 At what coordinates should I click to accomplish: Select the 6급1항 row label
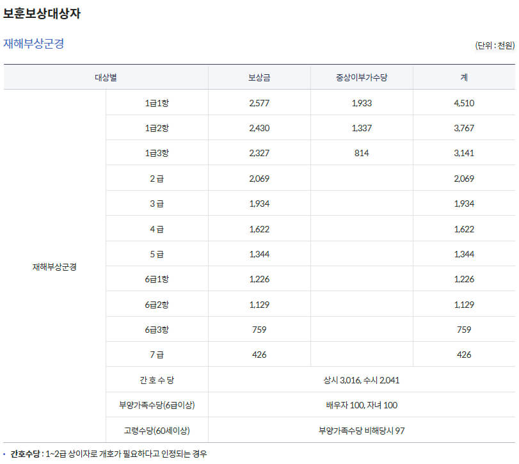point(156,278)
